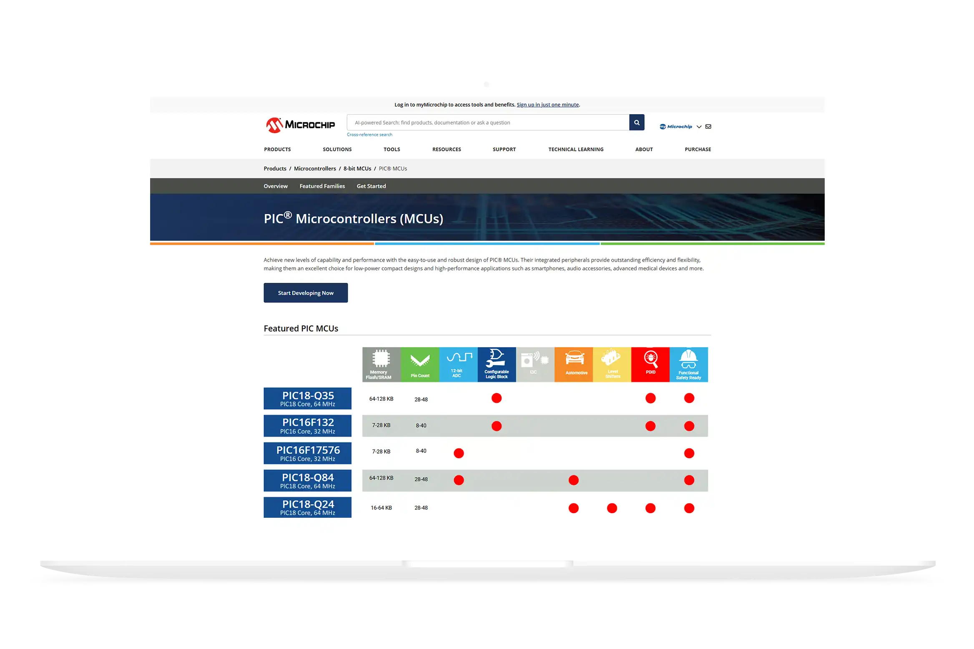Open the SUPPORT menu

pyautogui.click(x=504, y=149)
